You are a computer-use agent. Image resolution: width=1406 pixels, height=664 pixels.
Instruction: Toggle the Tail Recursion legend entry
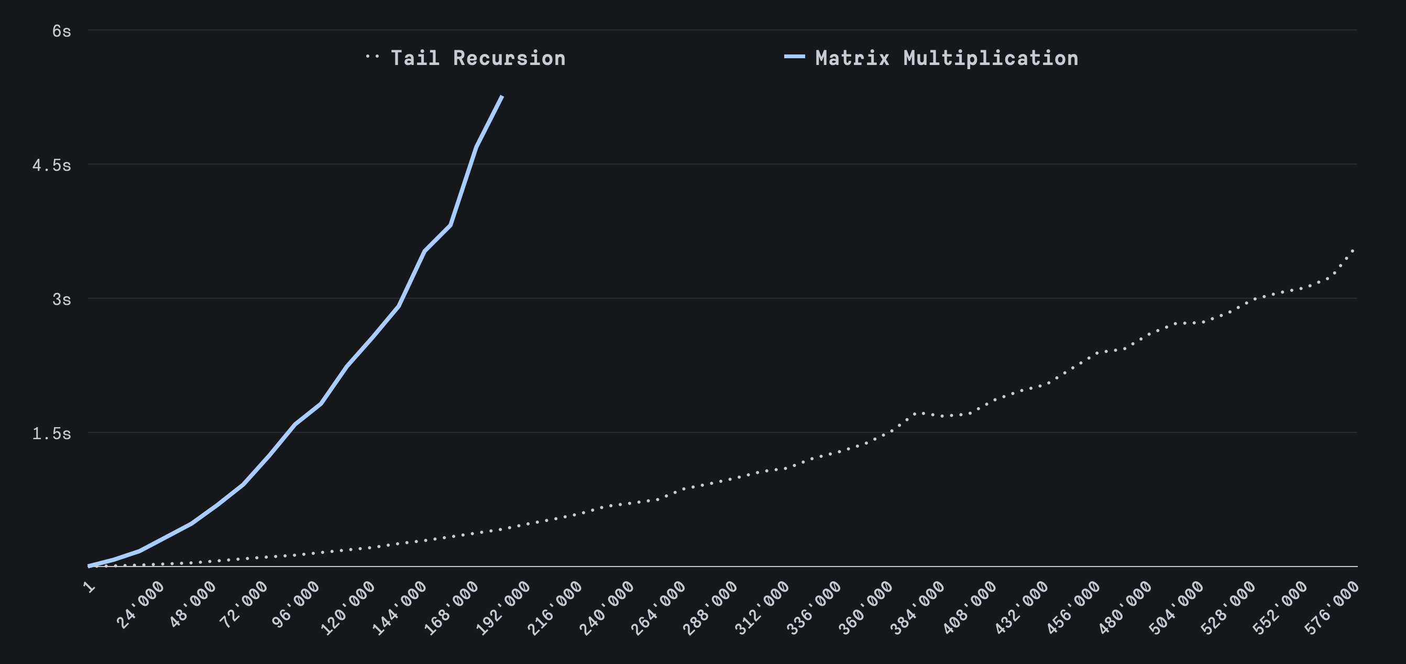pos(466,58)
